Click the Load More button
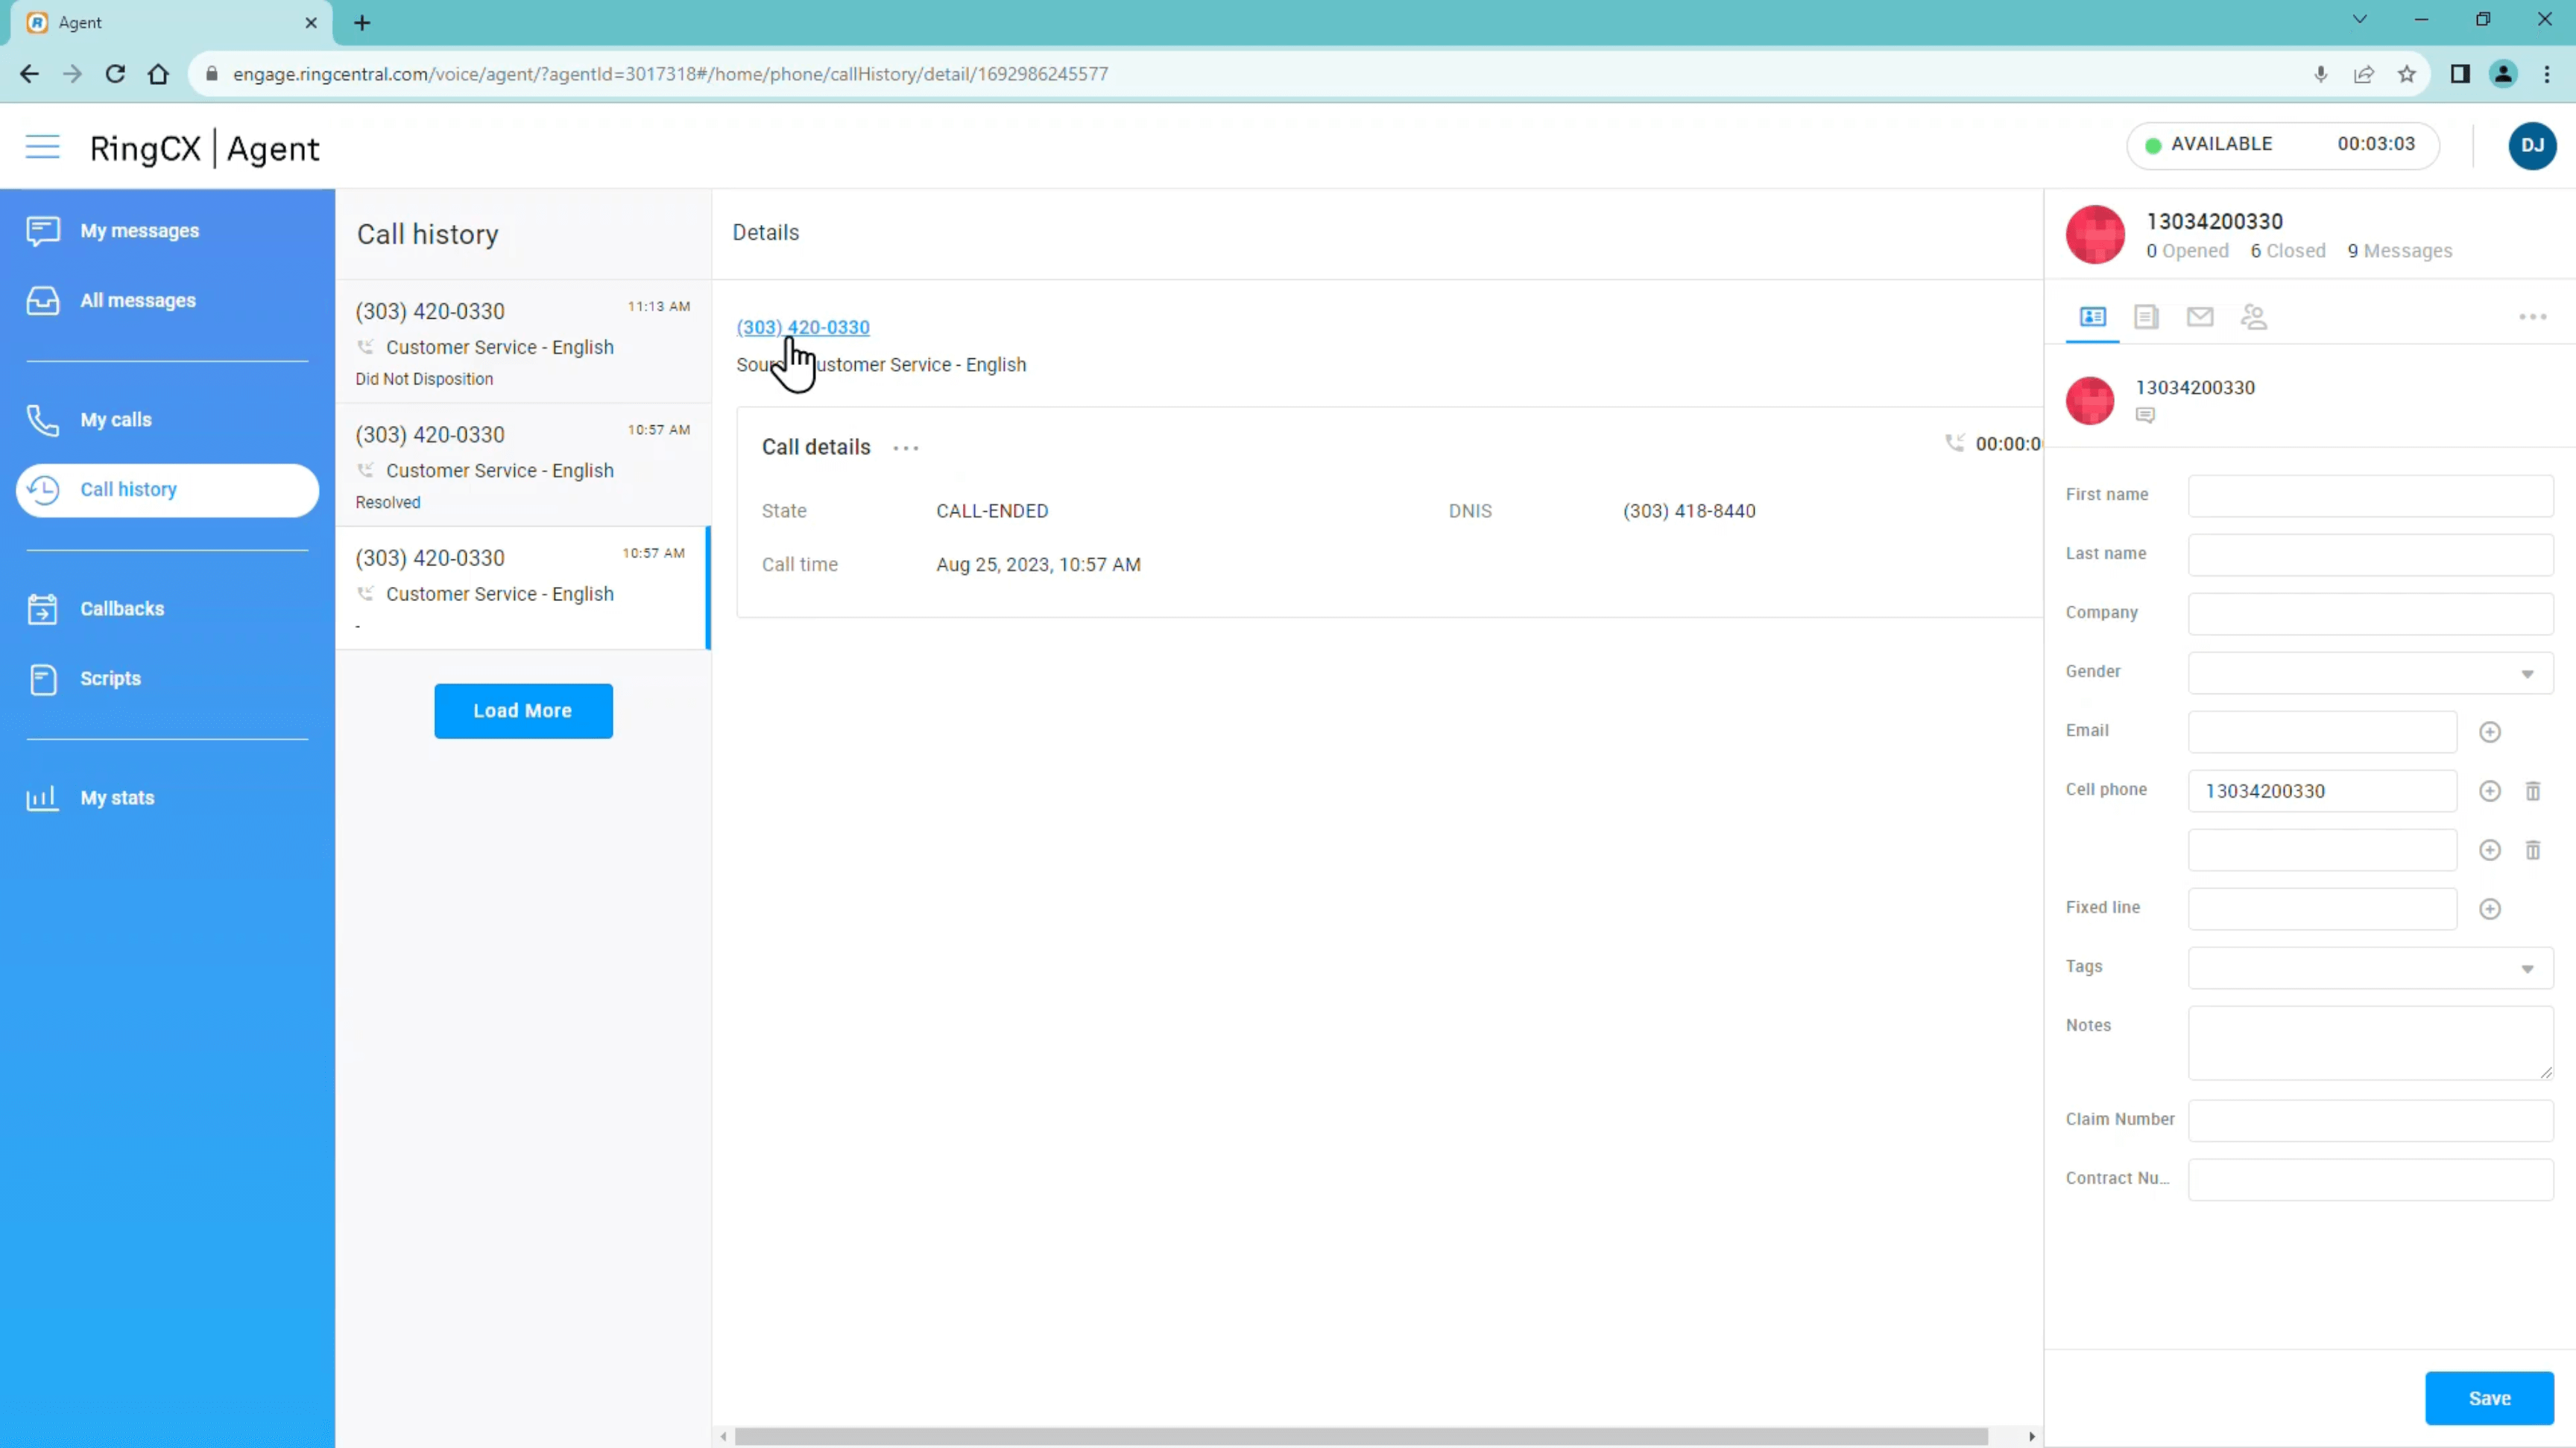 523,711
